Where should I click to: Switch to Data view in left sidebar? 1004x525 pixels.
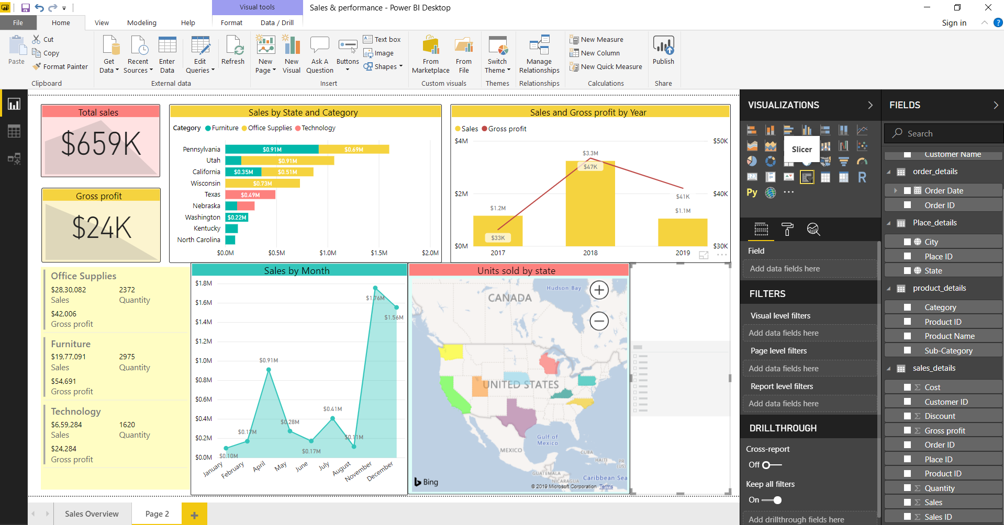tap(14, 131)
